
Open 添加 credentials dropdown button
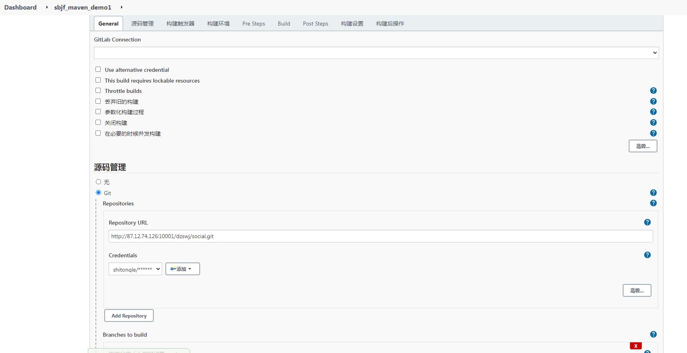point(183,269)
